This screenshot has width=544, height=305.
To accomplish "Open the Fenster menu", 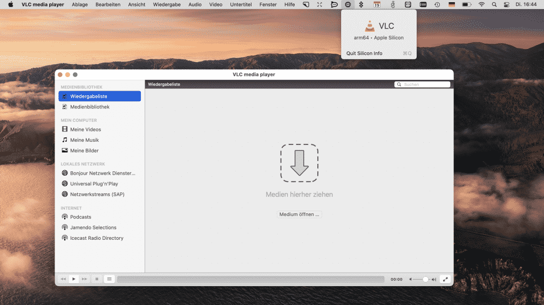I will click(268, 4).
